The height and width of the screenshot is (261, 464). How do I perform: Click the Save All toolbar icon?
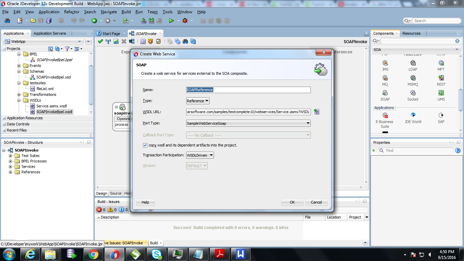click(49, 20)
